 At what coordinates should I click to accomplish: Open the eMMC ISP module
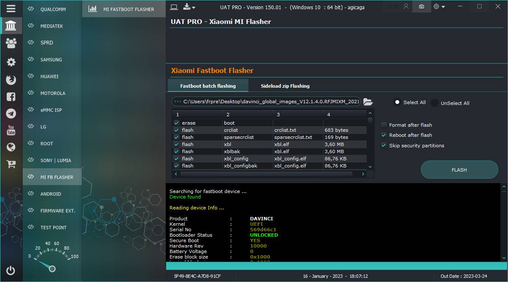coord(52,110)
